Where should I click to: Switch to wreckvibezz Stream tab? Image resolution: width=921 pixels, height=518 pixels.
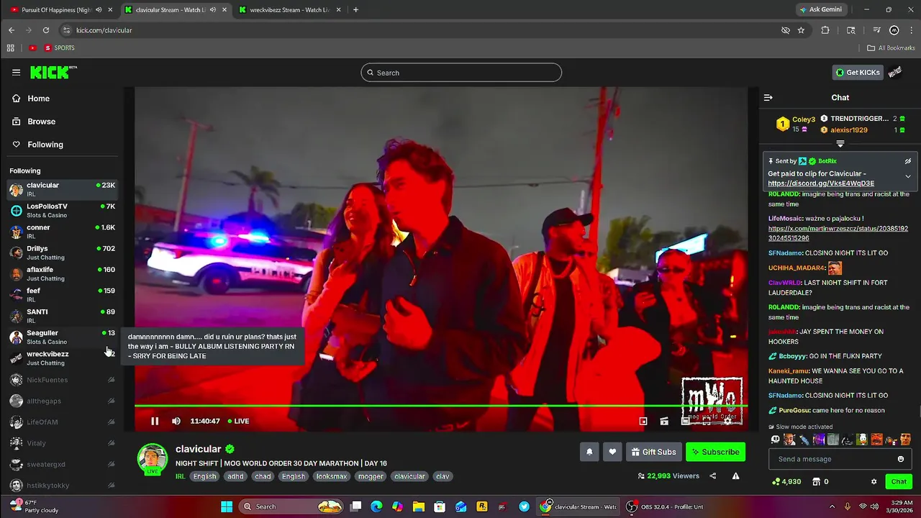coord(290,9)
